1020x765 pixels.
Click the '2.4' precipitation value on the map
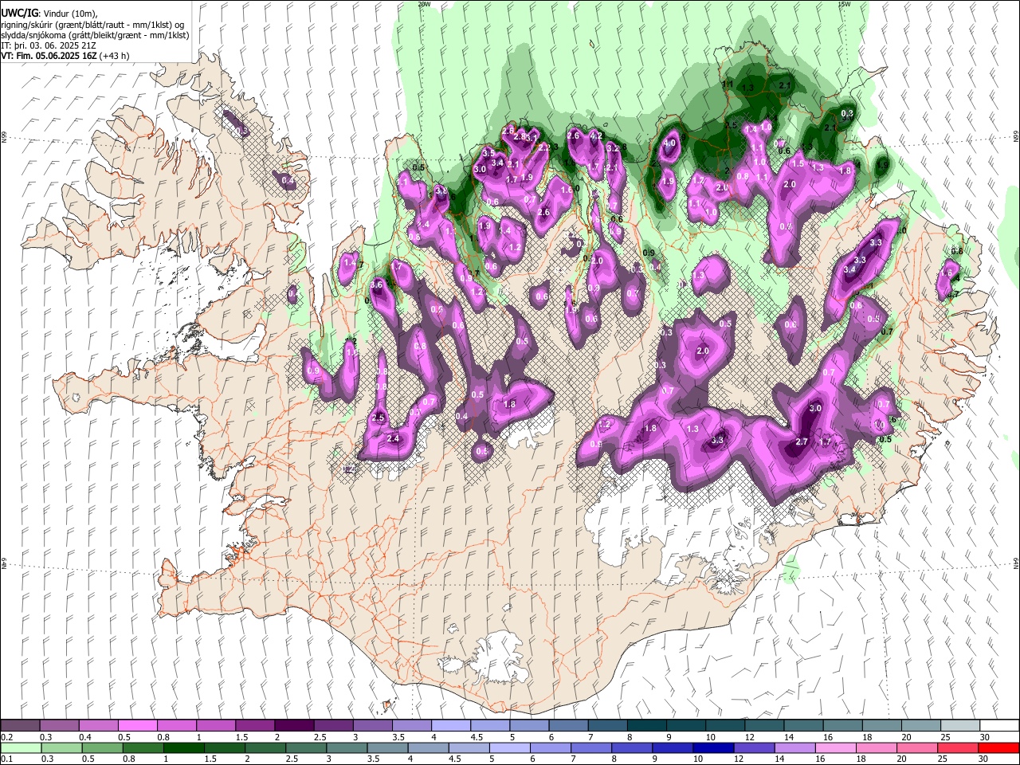tap(393, 438)
